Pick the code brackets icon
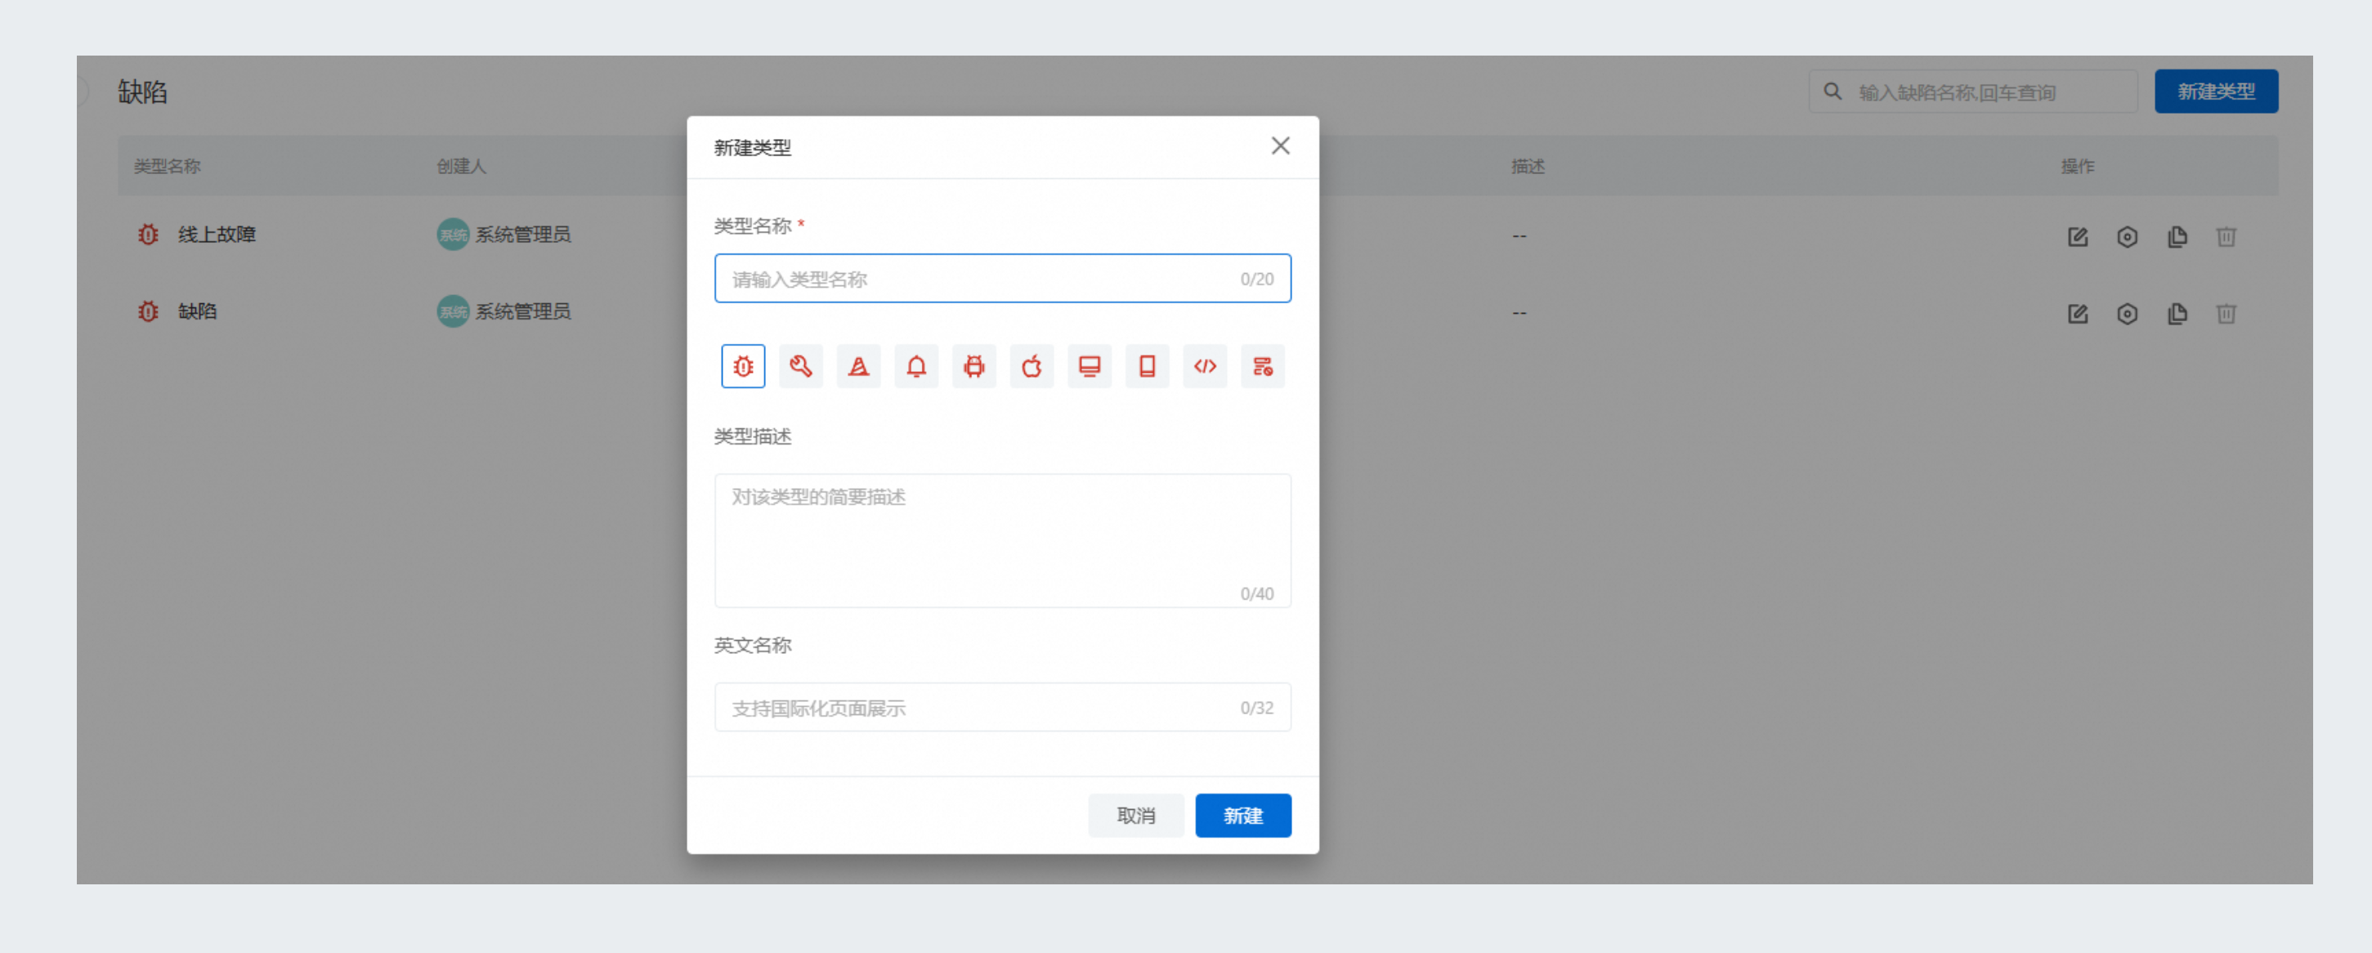 (1206, 366)
